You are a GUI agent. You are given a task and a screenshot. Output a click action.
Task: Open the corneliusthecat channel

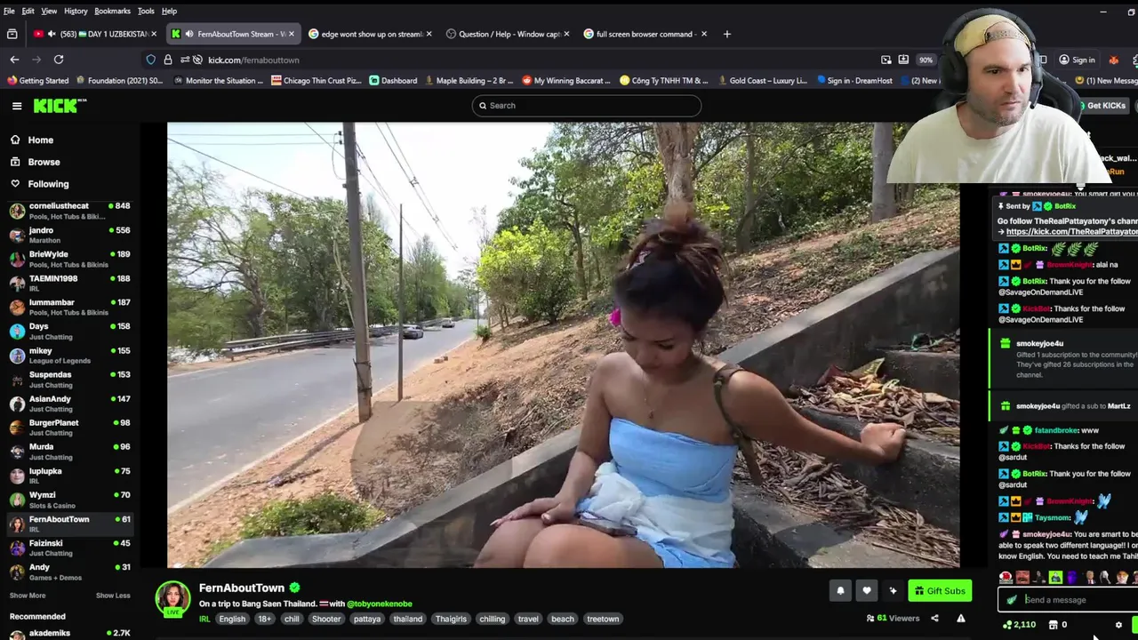[69, 211]
